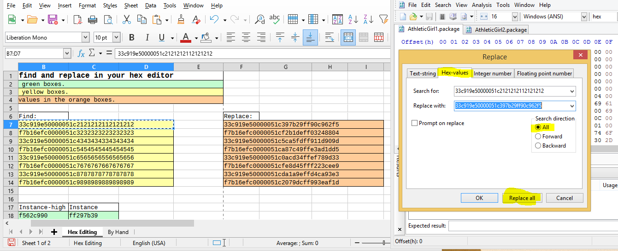Screen dimensions: 618x251
Task: Close the Replace dialog
Action: [580, 56]
